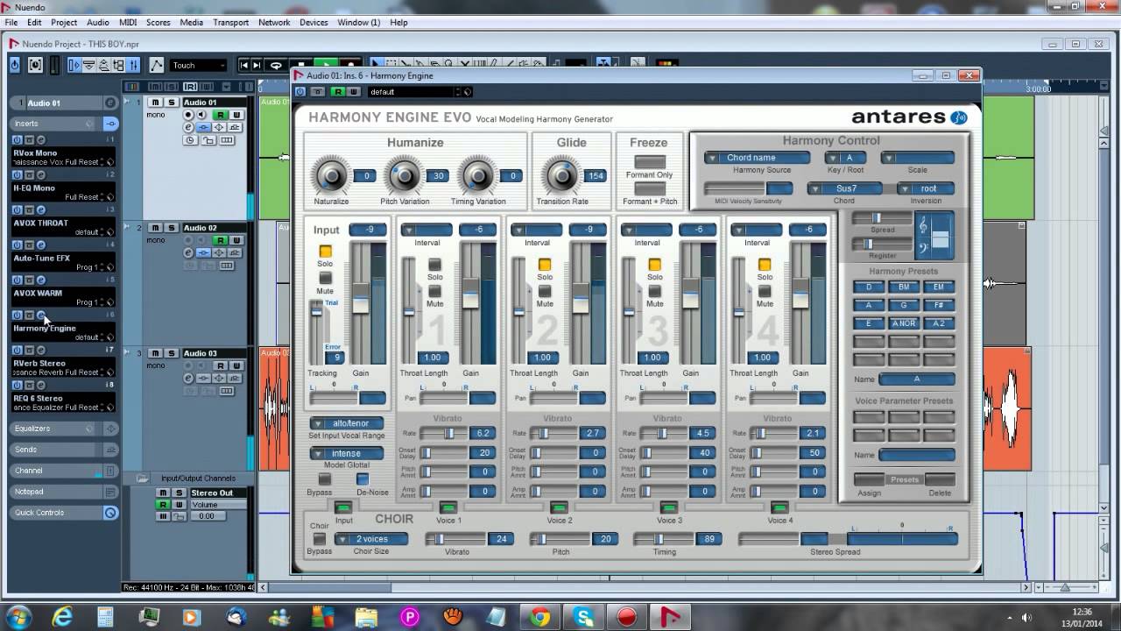This screenshot has height=631, width=1121.
Task: Toggle Input Mute button
Action: [x=325, y=279]
